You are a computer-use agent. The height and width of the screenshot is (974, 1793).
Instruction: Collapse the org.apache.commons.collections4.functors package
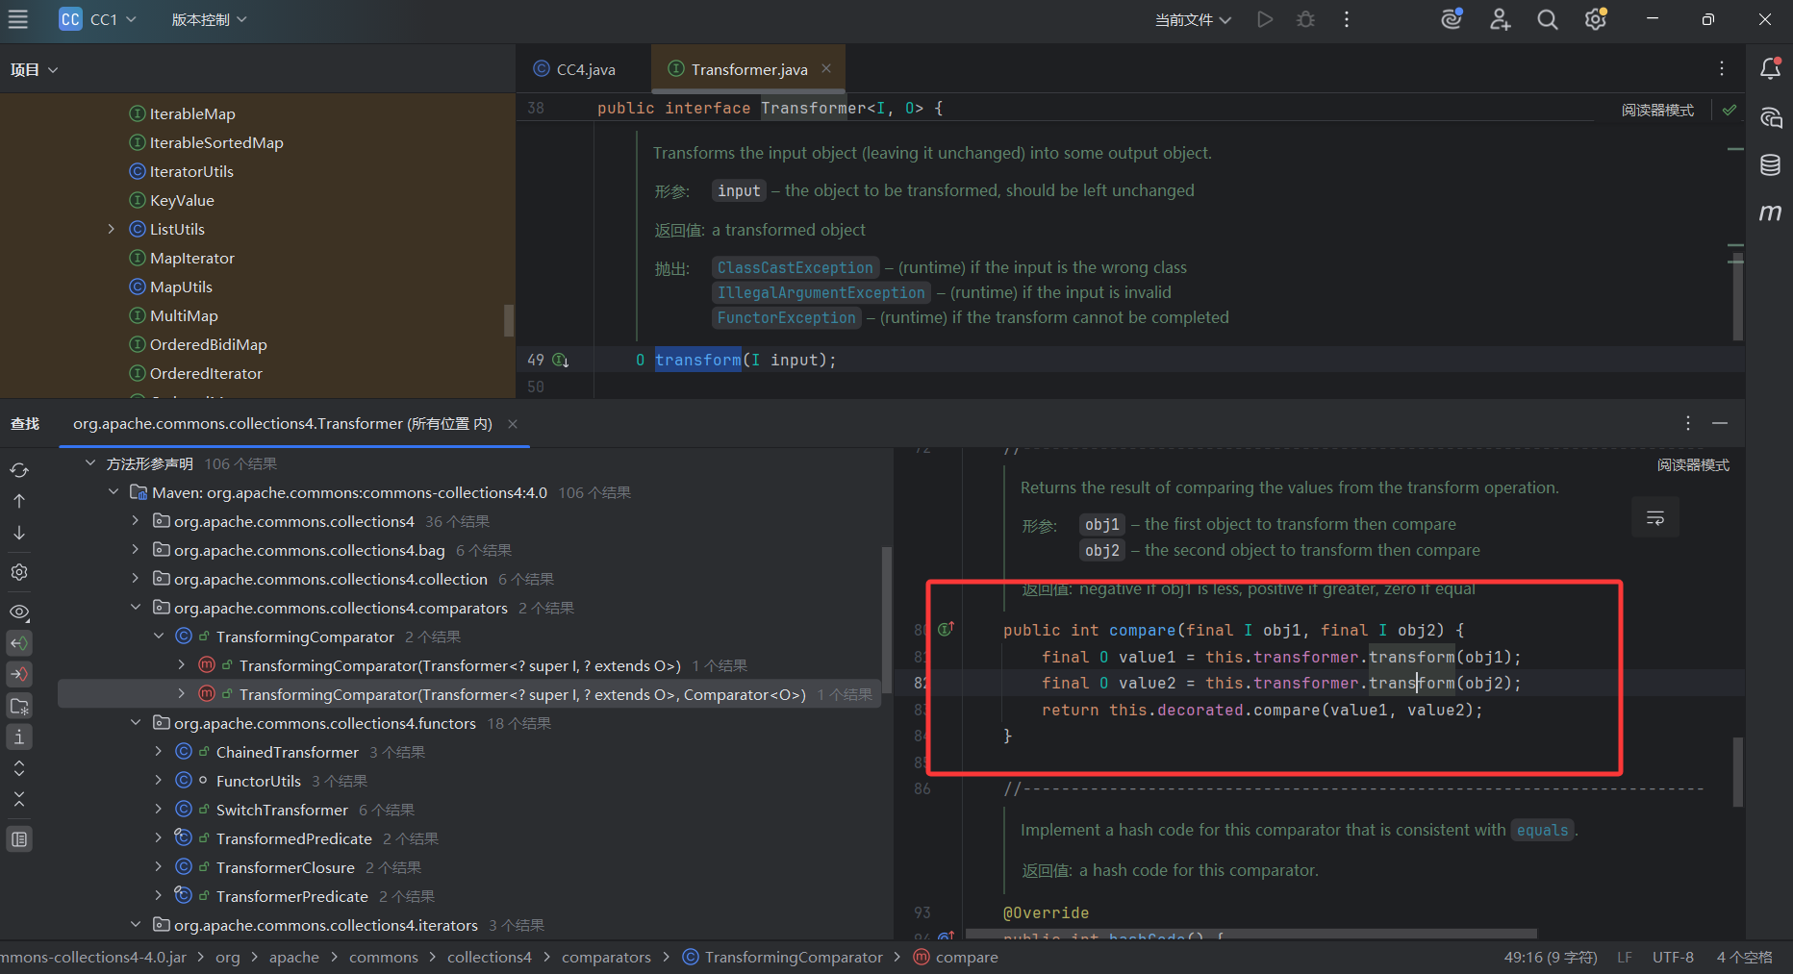136,723
